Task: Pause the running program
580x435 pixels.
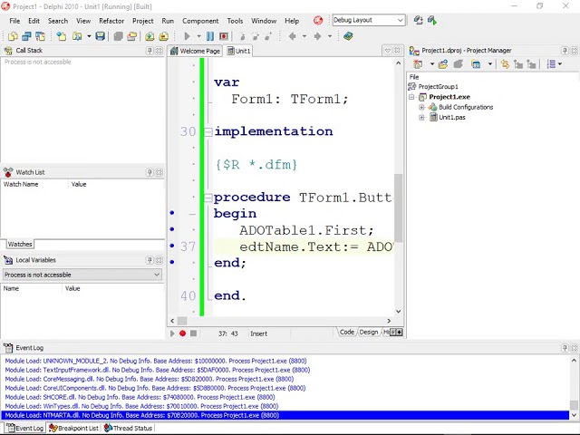Action: (x=210, y=36)
